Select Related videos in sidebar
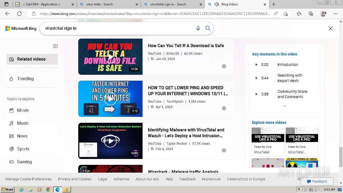This screenshot has width=343, height=193. click(x=32, y=59)
